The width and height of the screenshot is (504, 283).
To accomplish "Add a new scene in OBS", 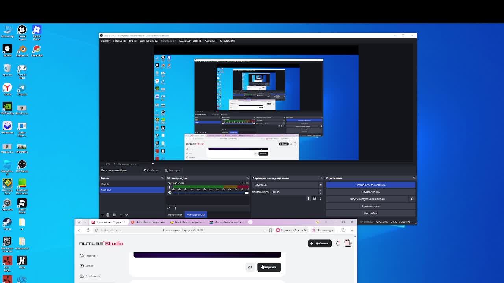I will pos(102,215).
